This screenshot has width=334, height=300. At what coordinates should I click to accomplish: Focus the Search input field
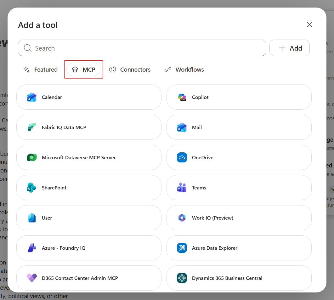coord(142,48)
